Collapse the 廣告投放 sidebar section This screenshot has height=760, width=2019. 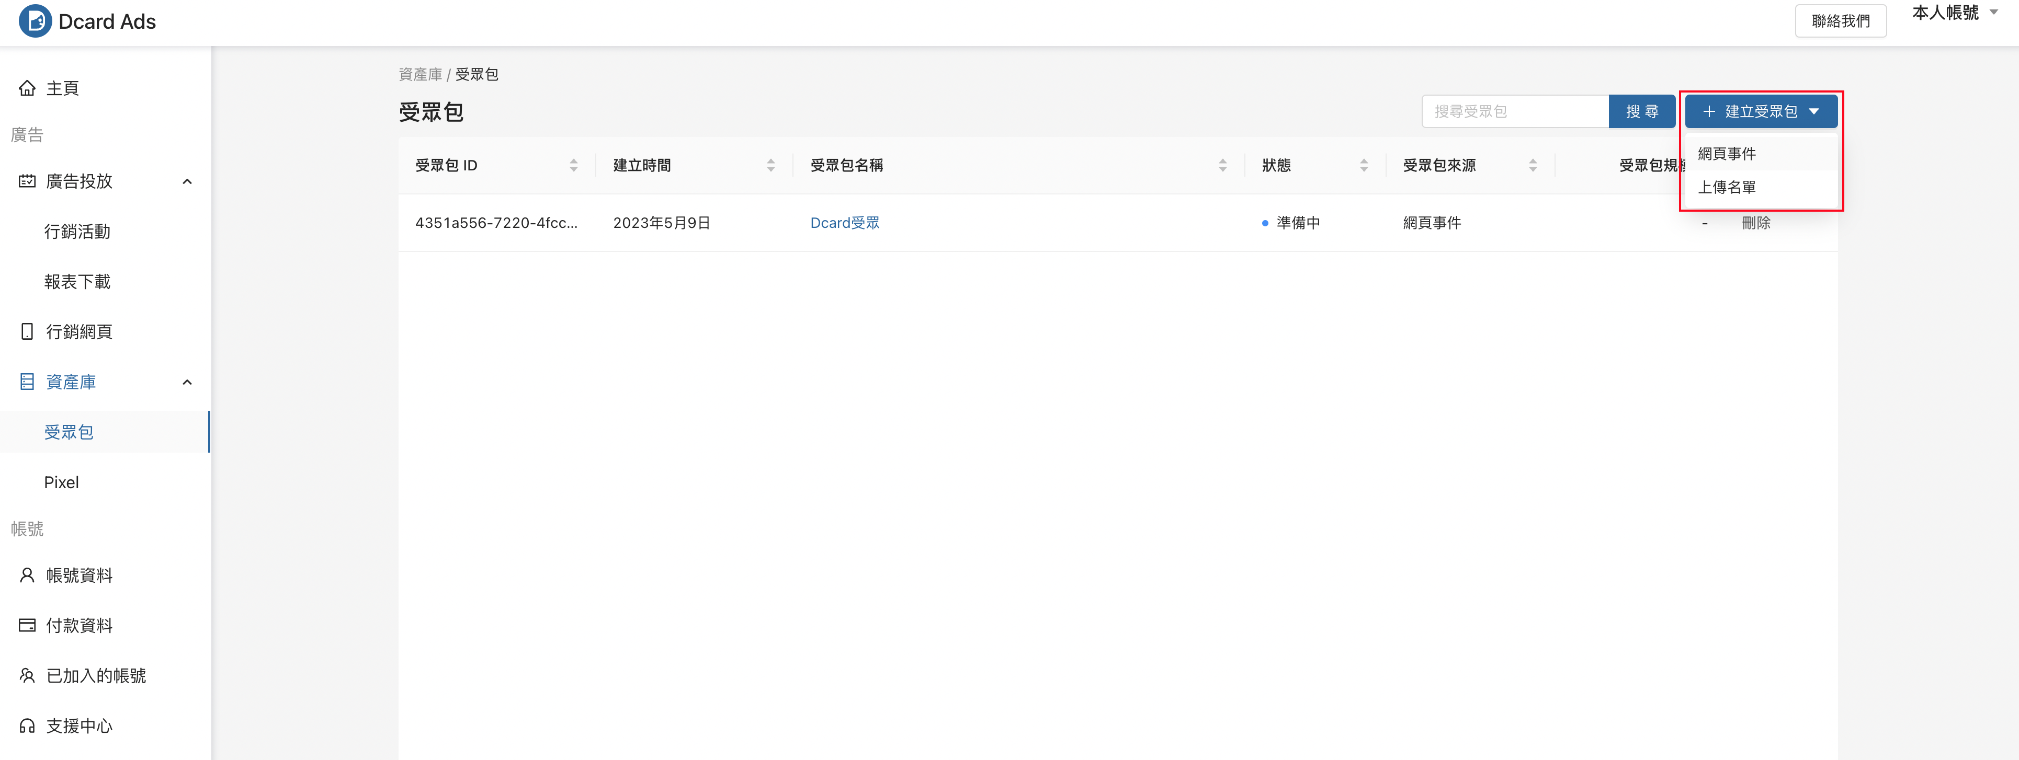pos(187,181)
